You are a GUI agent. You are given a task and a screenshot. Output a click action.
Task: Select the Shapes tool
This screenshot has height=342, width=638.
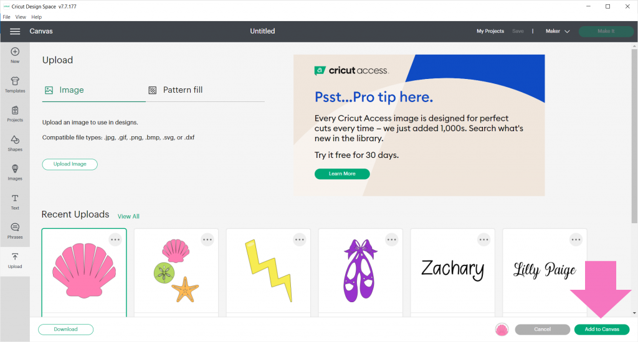15,143
